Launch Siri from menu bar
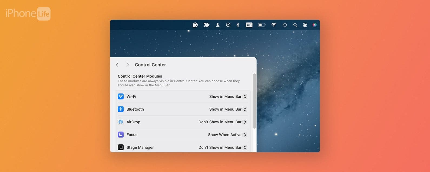The image size is (430, 172). [315, 25]
